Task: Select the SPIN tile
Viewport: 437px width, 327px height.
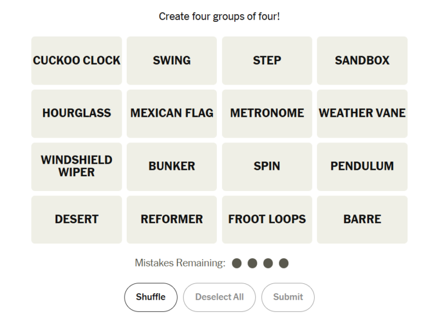Action: coord(267,167)
